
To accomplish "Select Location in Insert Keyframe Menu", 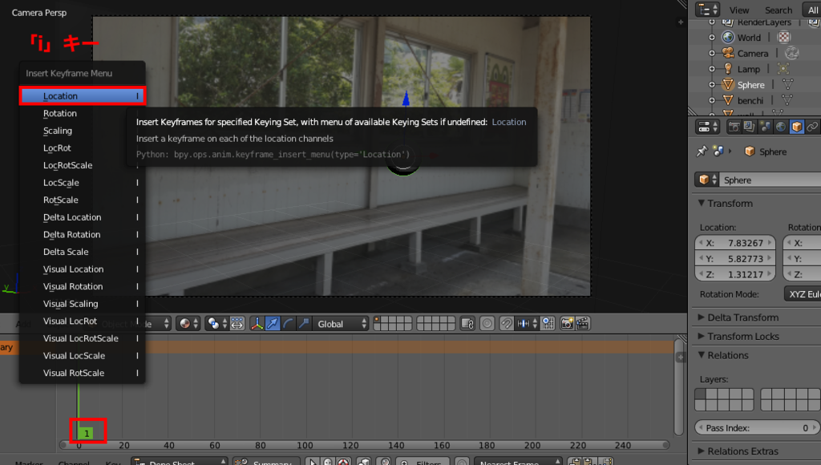I will pos(83,96).
